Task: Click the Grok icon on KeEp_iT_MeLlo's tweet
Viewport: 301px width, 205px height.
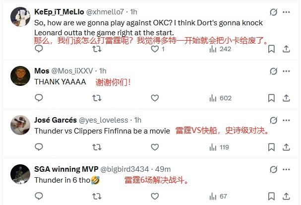Action: [272, 11]
